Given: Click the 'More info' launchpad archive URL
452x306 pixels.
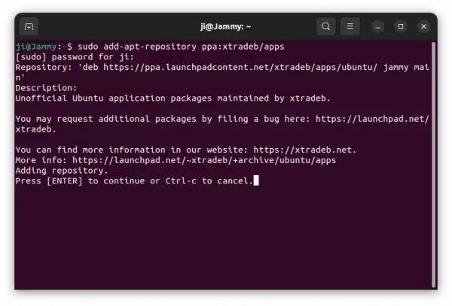Looking at the screenshot, I should [x=204, y=160].
